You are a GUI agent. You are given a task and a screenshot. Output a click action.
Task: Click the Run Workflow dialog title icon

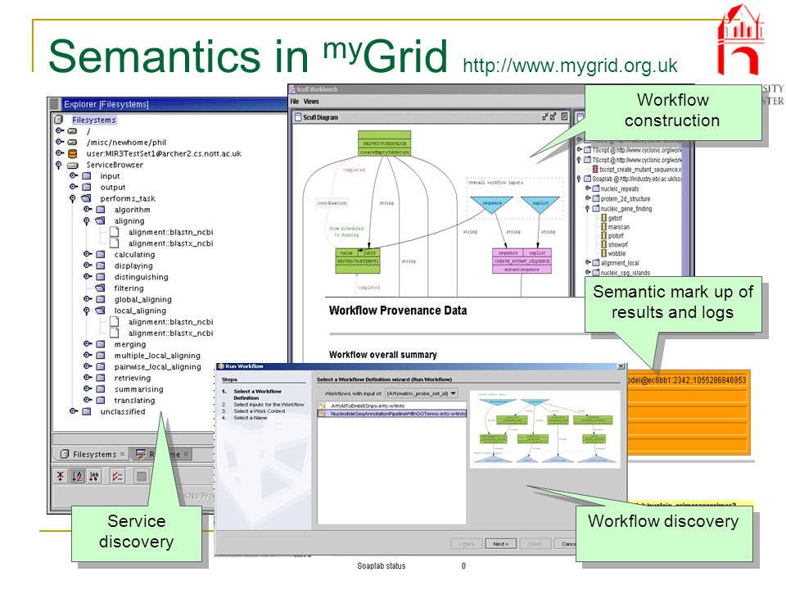click(x=220, y=366)
